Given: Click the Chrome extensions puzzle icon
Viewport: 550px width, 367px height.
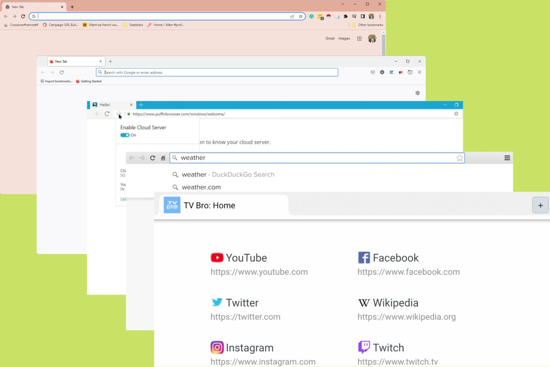Looking at the screenshot, I should pos(346,16).
